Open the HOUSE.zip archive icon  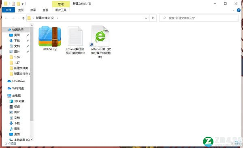point(50,36)
